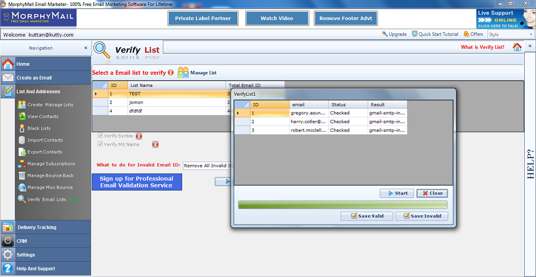This screenshot has width=536, height=277.
Task: Open the Settings section
Action: [x=46, y=255]
